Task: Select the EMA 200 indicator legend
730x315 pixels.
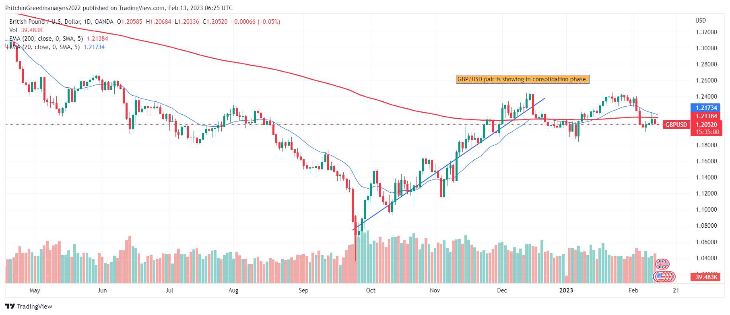Action: pyautogui.click(x=58, y=39)
